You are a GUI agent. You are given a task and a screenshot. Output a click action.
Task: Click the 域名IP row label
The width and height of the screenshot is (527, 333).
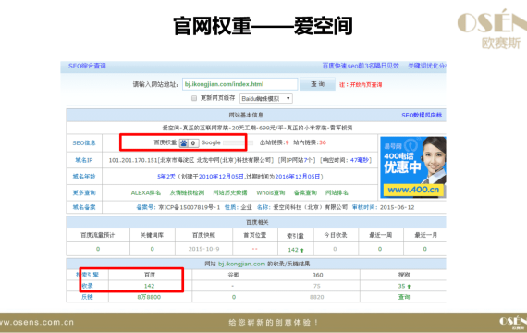(84, 160)
